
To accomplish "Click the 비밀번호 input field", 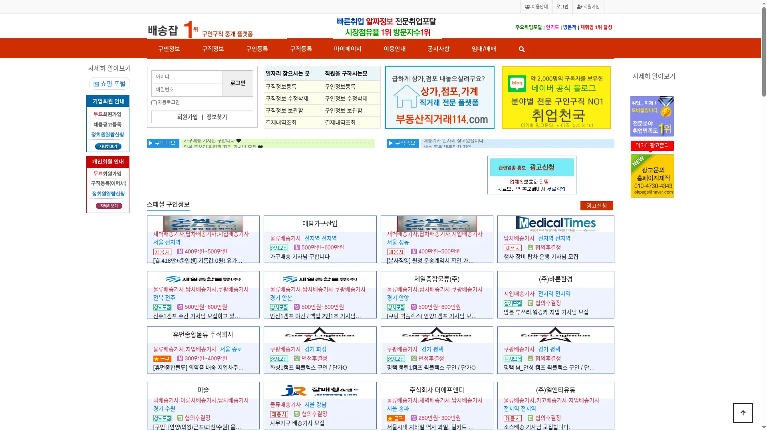I will pyautogui.click(x=187, y=89).
